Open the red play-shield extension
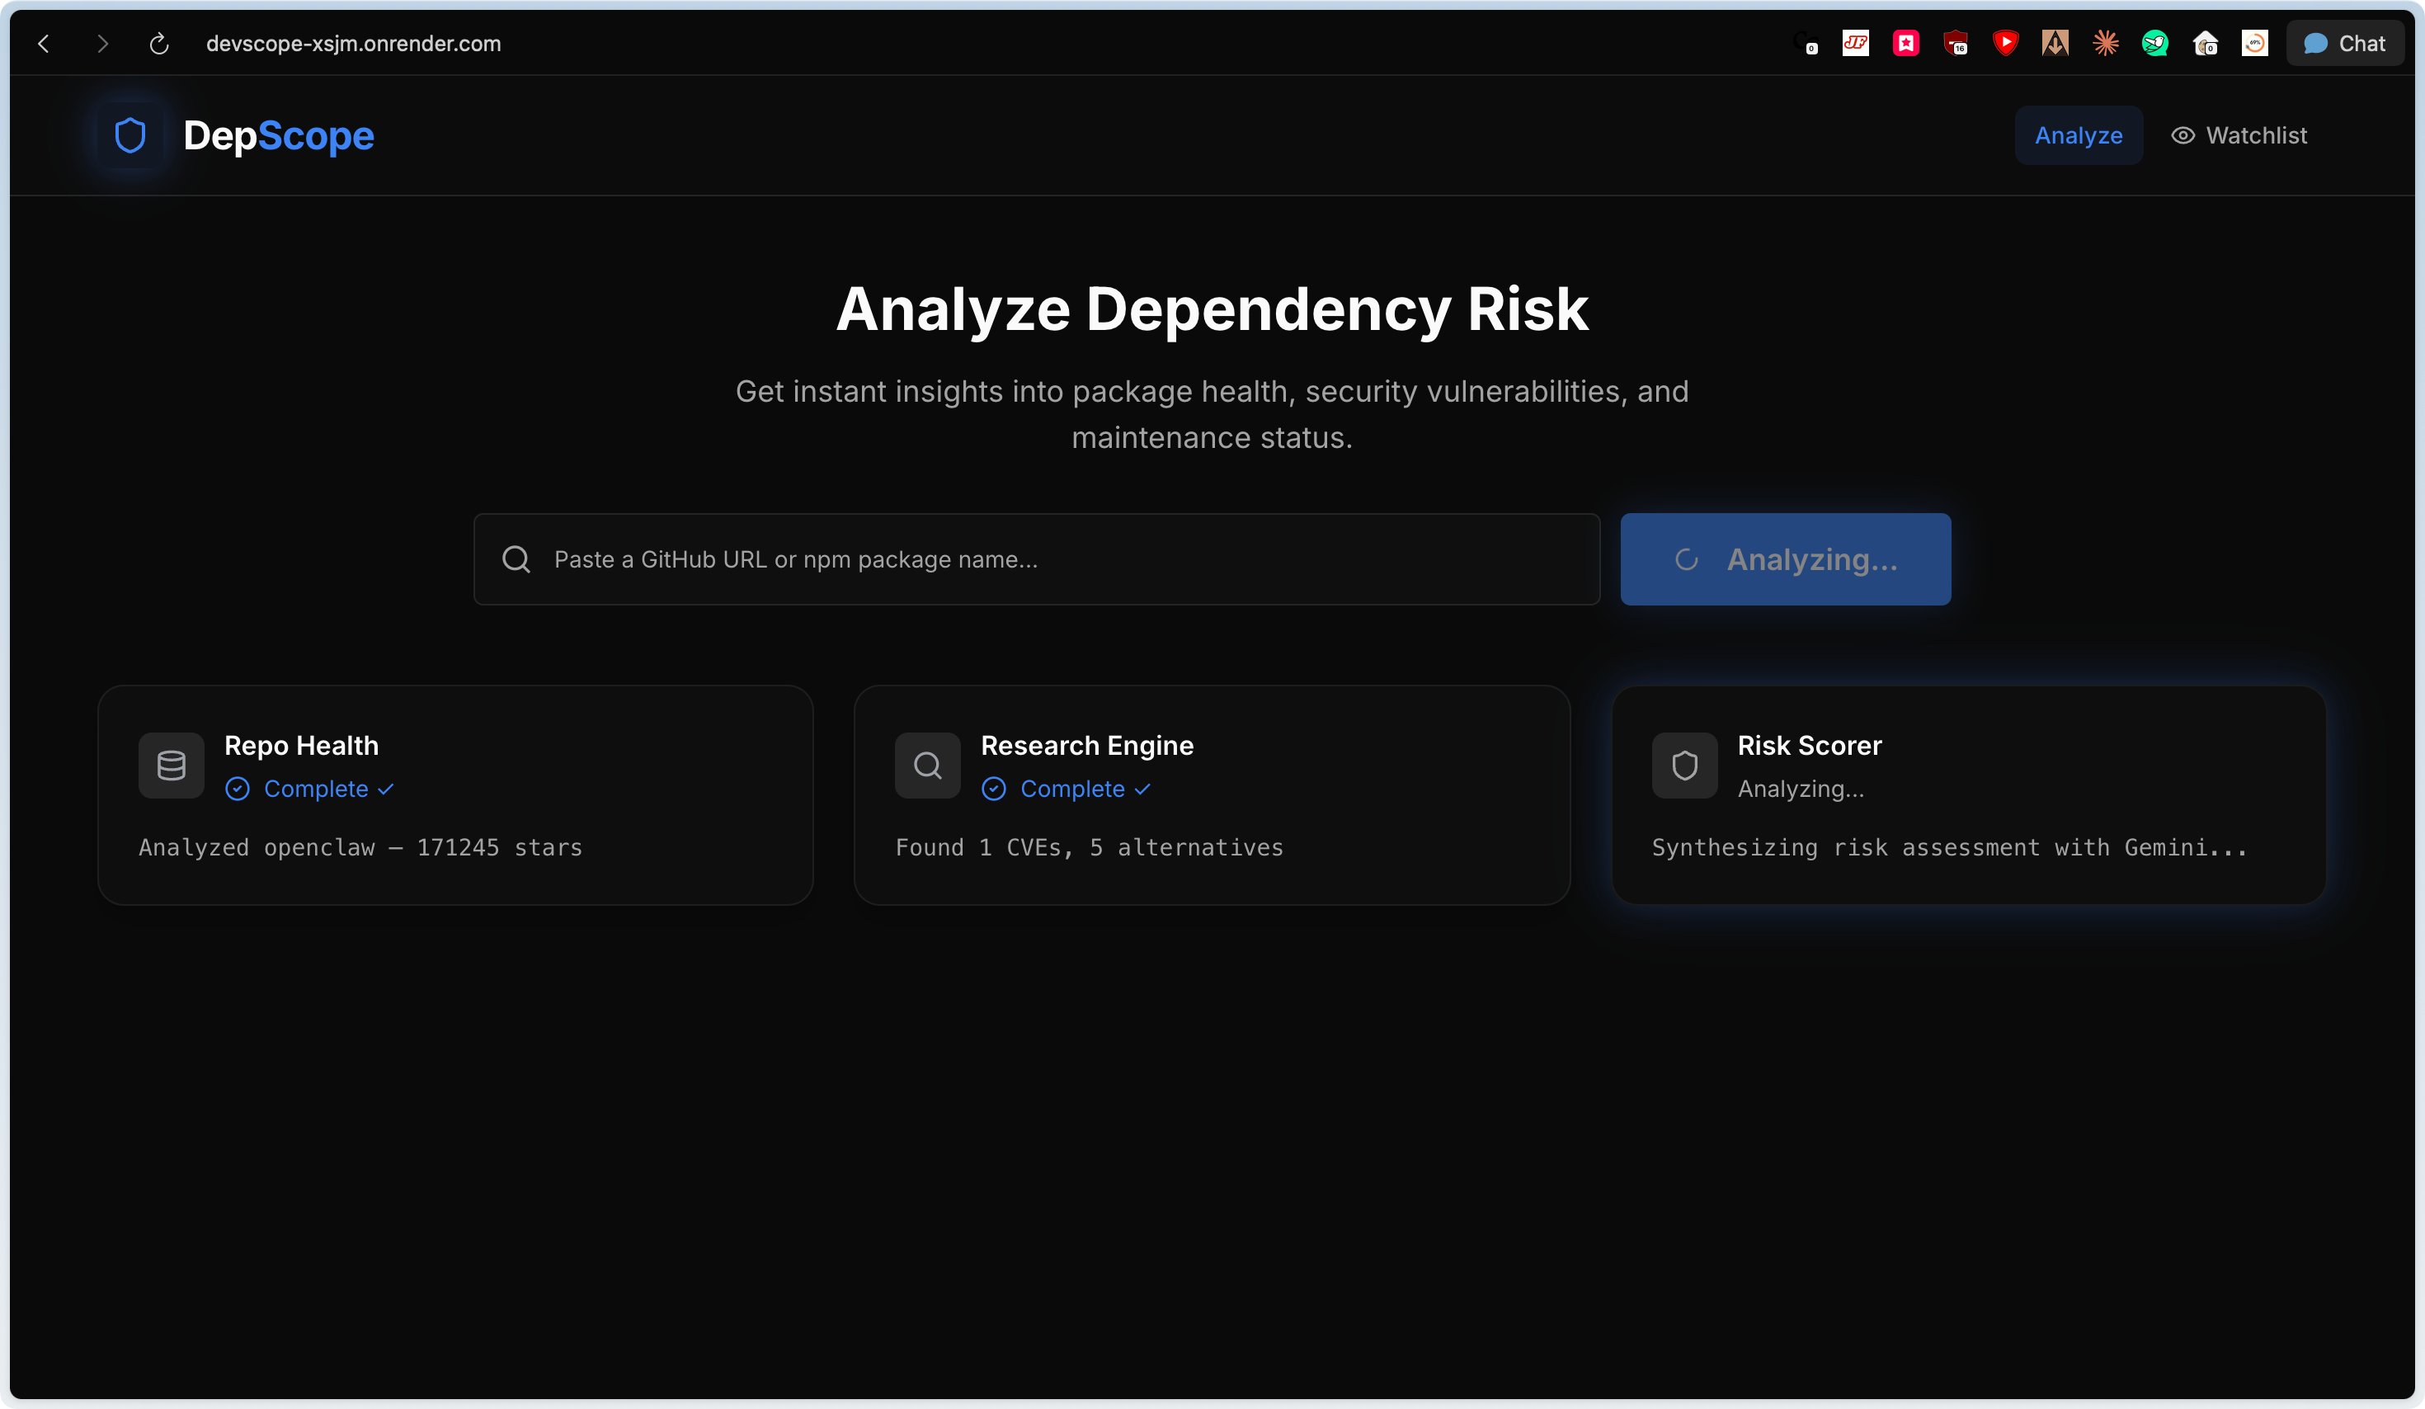The image size is (2425, 1409). click(2005, 43)
